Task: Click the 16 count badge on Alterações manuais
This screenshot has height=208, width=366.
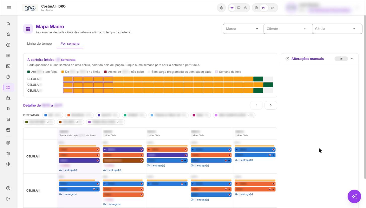Action: [x=341, y=59]
